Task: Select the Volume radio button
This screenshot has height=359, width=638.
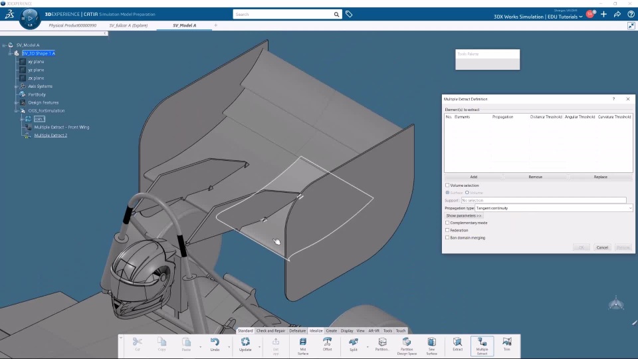Action: coord(467,193)
